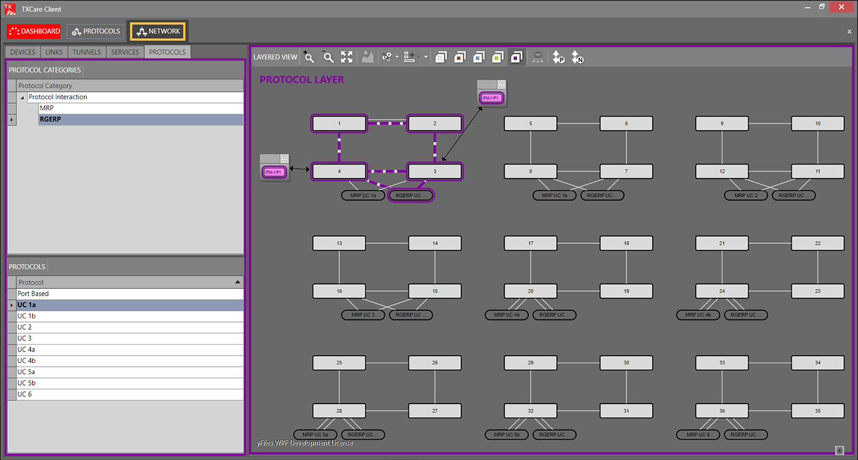Click the MRP UC 4a protocol node
The image size is (858, 460).
pyautogui.click(x=507, y=315)
